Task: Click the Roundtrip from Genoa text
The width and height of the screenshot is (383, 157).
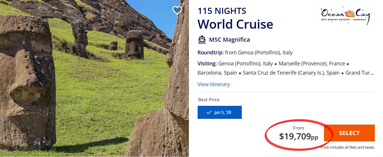Action: [245, 53]
